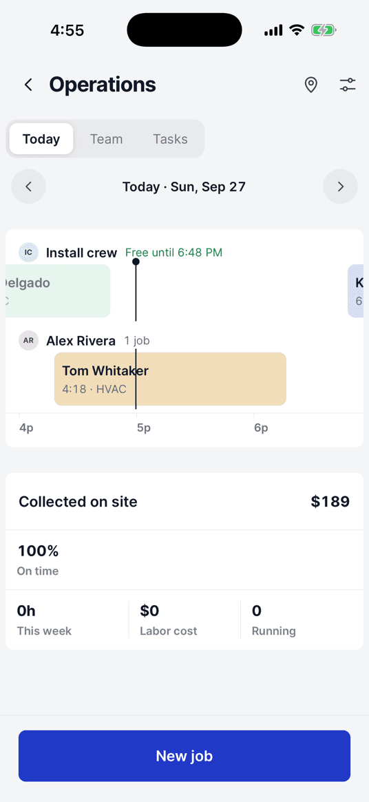
Task: Tap the current time marker on the timeline
Action: 136,262
